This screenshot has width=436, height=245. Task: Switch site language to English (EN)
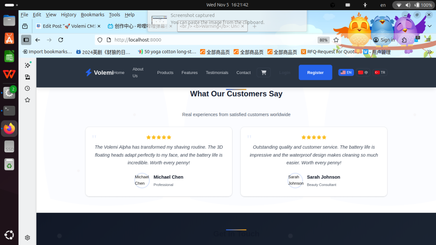(x=346, y=72)
